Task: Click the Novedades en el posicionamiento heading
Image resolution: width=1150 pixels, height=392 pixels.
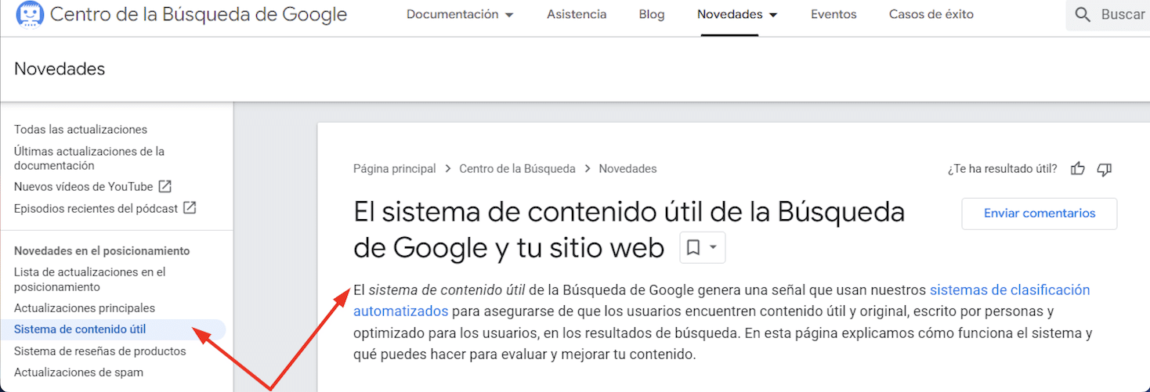Action: click(102, 250)
